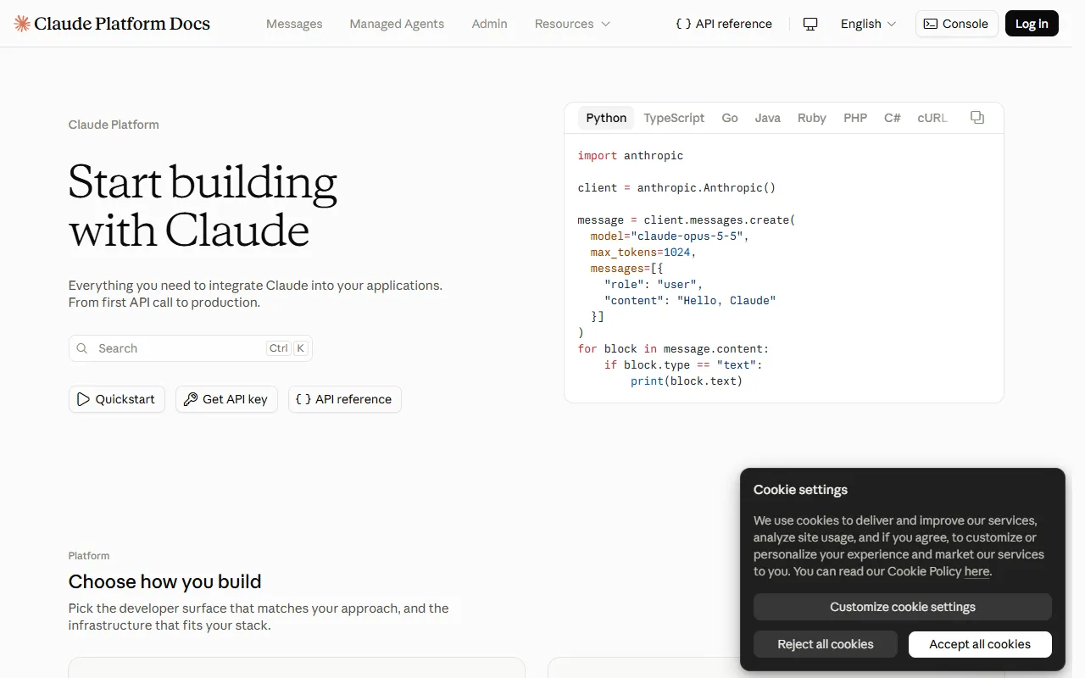The height and width of the screenshot is (678, 1085).
Task: Click Customize cookie settings
Action: coord(903,607)
